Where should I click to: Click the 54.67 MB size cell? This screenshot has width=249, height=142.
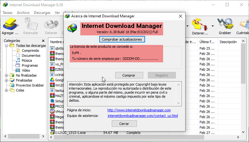click(111, 133)
